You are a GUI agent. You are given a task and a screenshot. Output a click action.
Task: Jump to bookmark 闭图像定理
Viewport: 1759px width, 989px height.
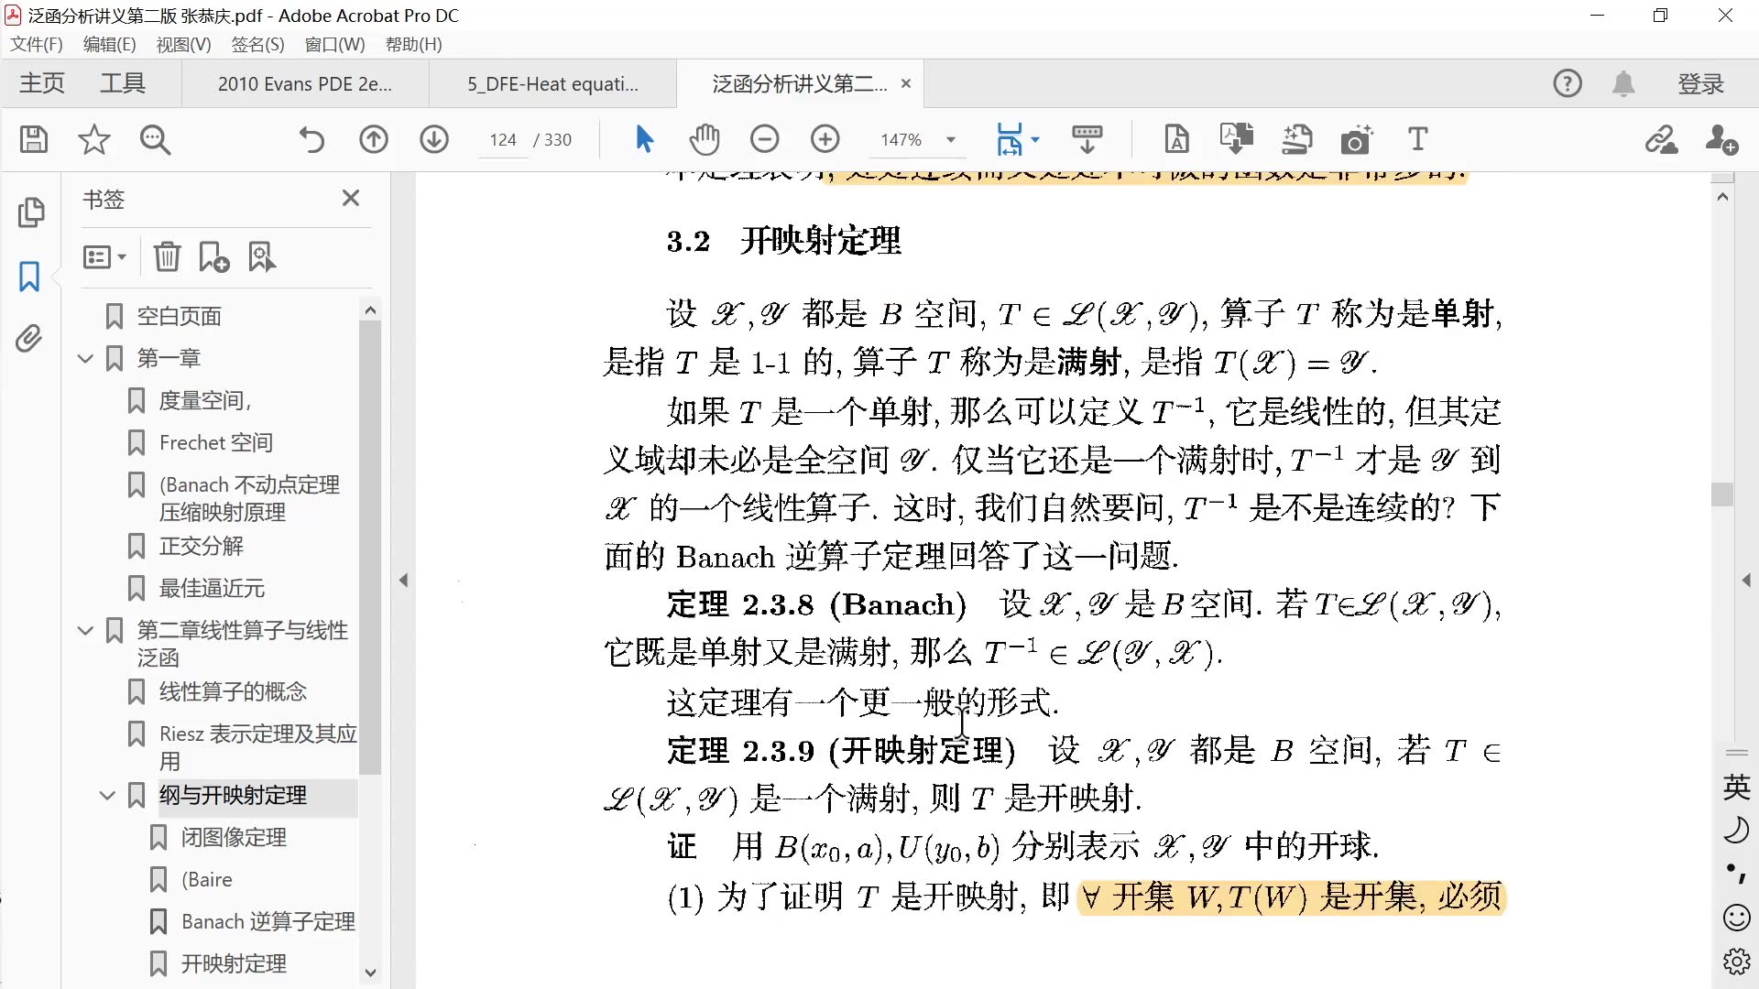click(x=234, y=838)
